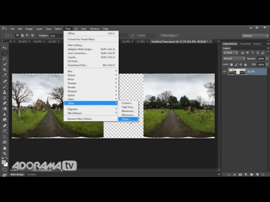
Task: Click the foreground color swatch
Action: click(x=4, y=162)
